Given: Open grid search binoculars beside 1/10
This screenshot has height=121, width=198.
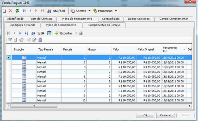Looking at the screenshot, I should pos(33,34).
